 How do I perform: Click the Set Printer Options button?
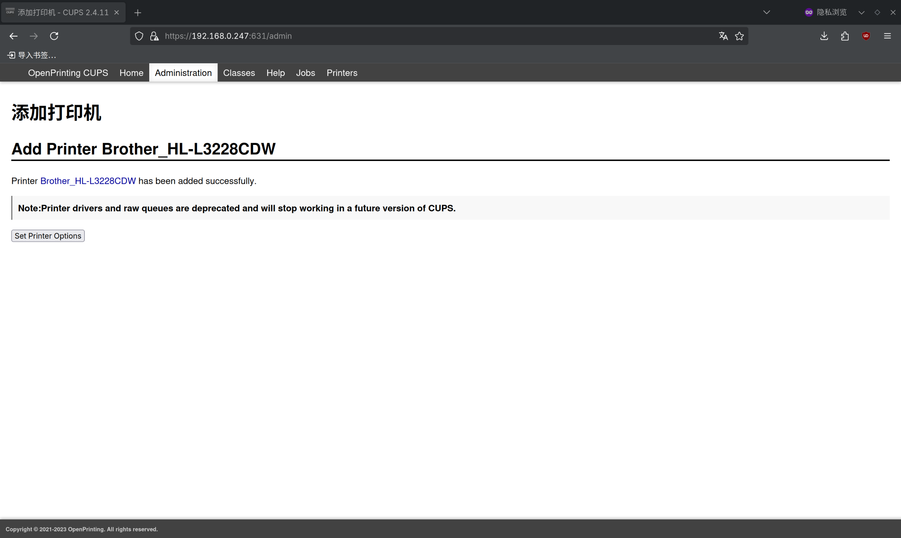pos(48,236)
